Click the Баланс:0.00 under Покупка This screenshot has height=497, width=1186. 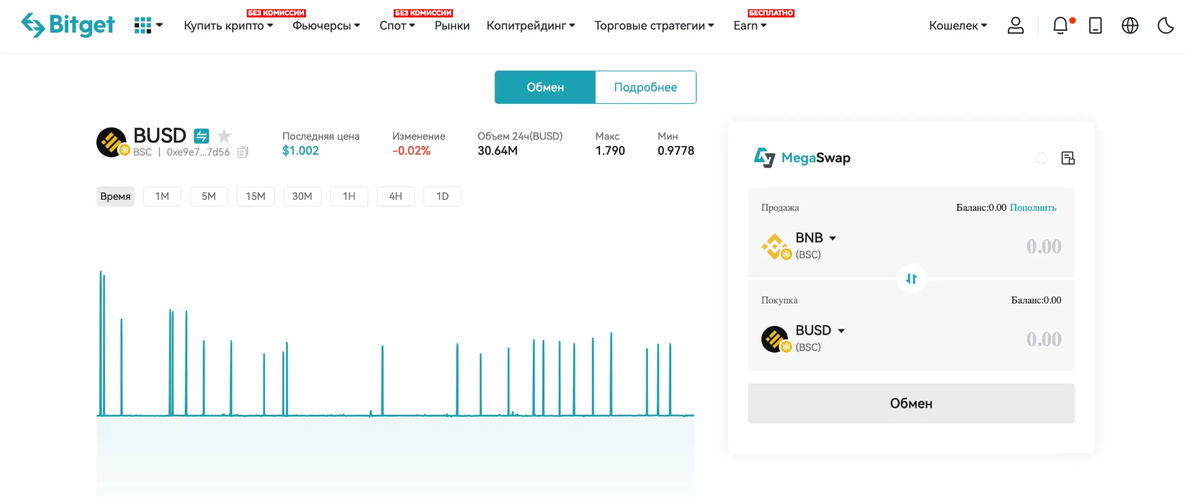tap(1036, 300)
